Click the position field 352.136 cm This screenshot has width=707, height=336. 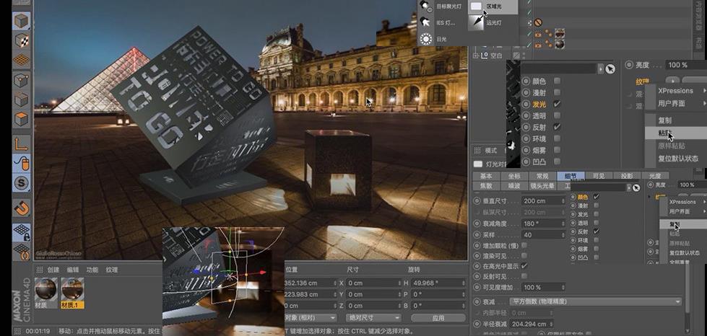click(x=309, y=283)
